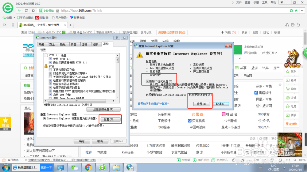
Task: Open the 工商银行 site link
Action: coord(164,121)
